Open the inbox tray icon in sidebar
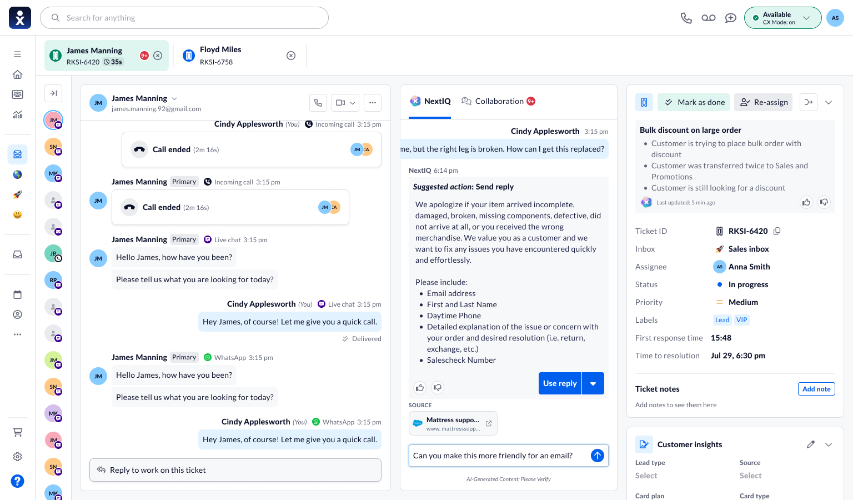The image size is (853, 500). pos(18,254)
